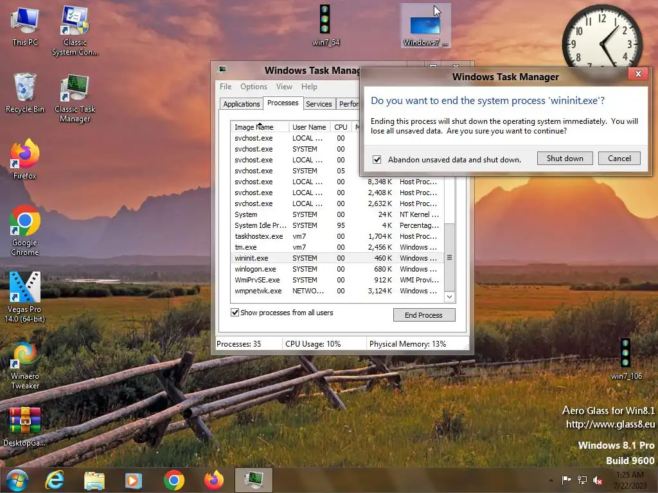This screenshot has height=493, width=658.
Task: Open the Help menu in Task Manager
Action: click(x=309, y=87)
